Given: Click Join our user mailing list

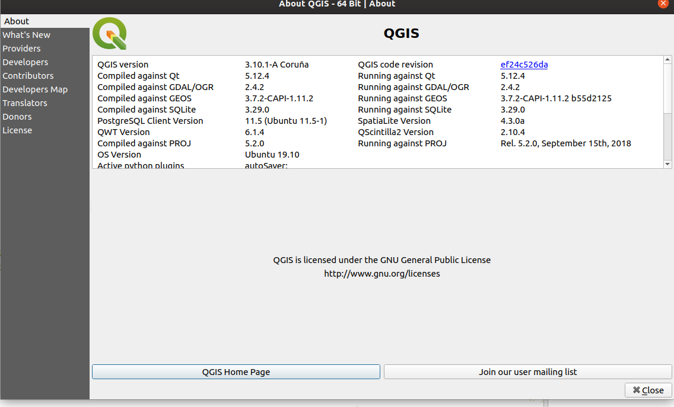Looking at the screenshot, I should 527,371.
